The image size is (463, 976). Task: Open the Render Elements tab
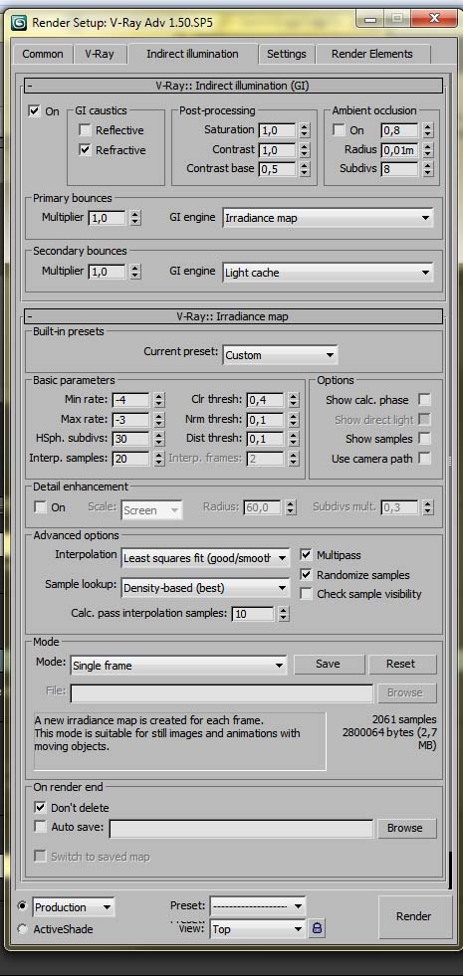[372, 54]
